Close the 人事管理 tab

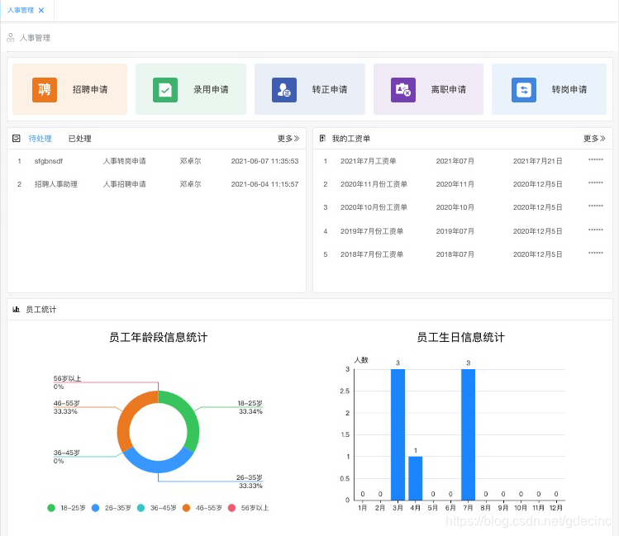click(x=41, y=10)
